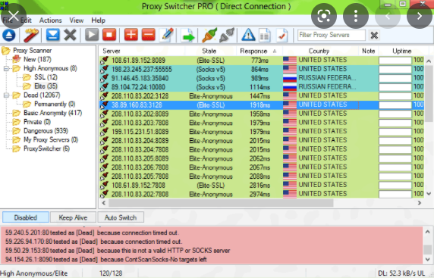Enable Keep Alive mode

click(73, 217)
